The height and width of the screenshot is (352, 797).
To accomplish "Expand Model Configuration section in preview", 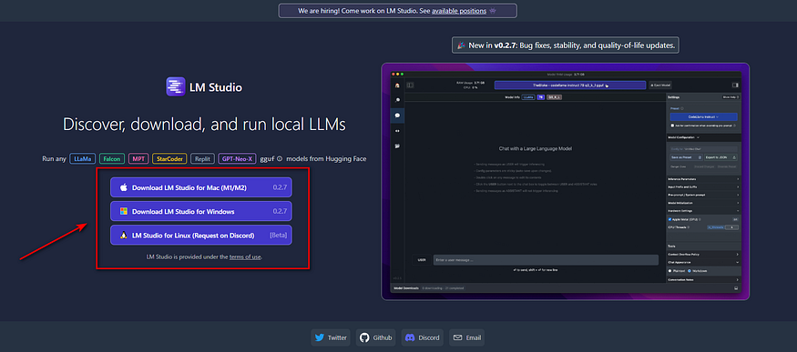I will point(703,137).
